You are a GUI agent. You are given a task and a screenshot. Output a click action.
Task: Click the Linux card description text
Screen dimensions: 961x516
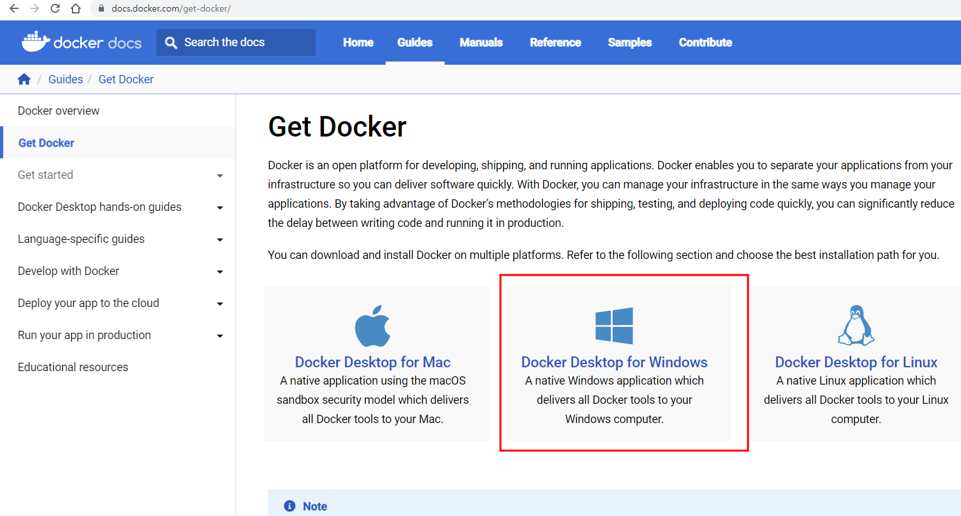tap(856, 400)
